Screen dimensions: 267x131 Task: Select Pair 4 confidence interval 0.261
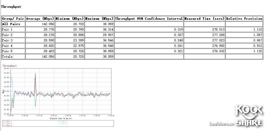[178, 46]
